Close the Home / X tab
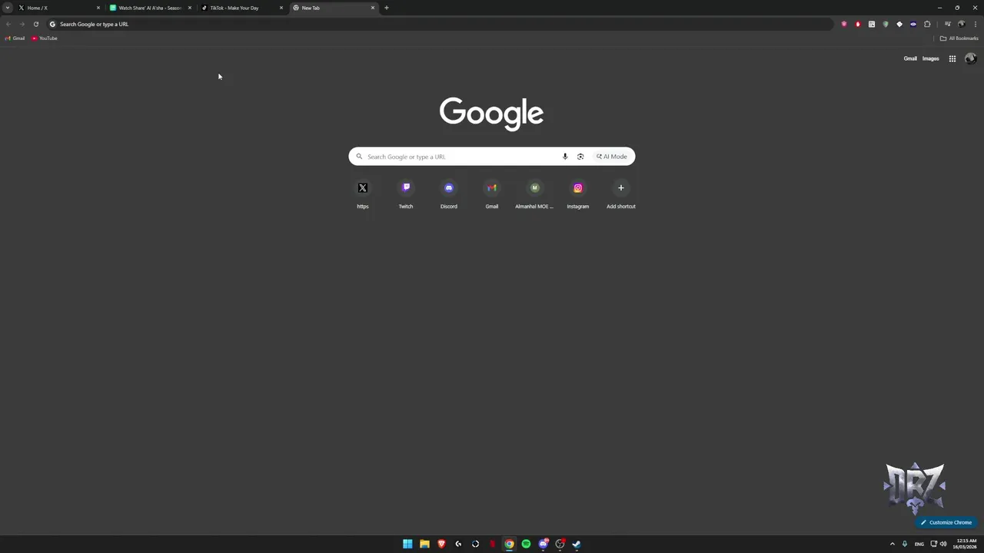 [x=98, y=8]
